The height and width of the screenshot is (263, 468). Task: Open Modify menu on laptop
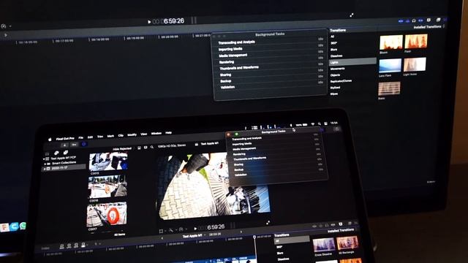pos(132,134)
